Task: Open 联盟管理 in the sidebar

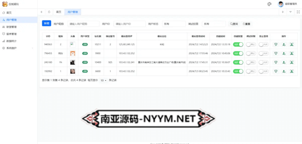Action: (12, 27)
